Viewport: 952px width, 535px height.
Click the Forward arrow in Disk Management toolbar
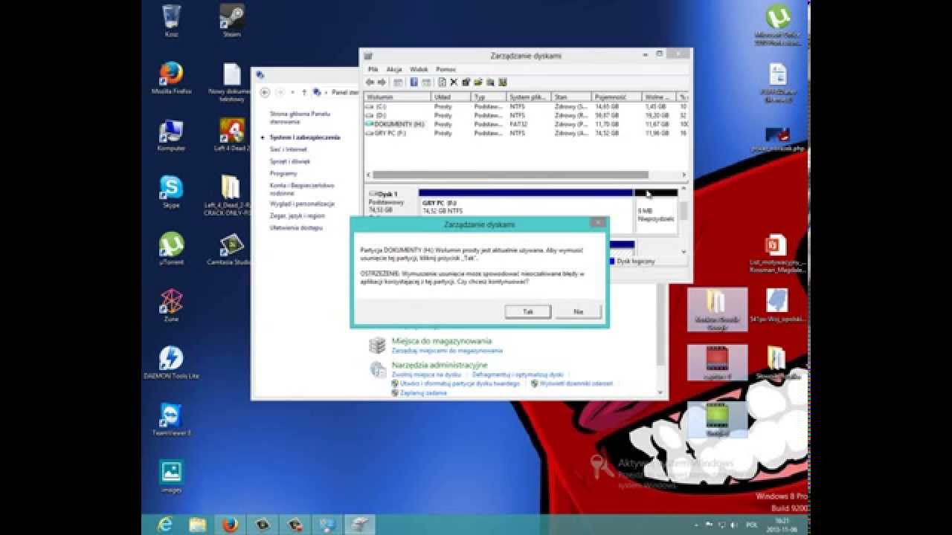point(382,82)
